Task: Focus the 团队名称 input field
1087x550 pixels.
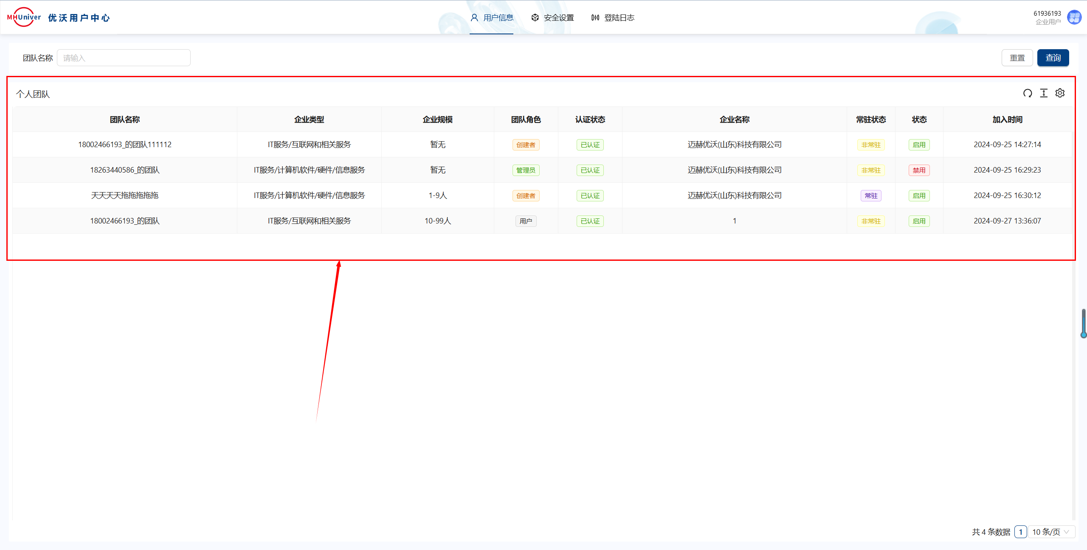Action: [x=124, y=58]
